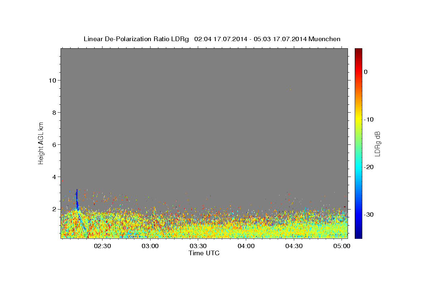
Task: Click the '02:30' time tick label
Action: (102, 246)
